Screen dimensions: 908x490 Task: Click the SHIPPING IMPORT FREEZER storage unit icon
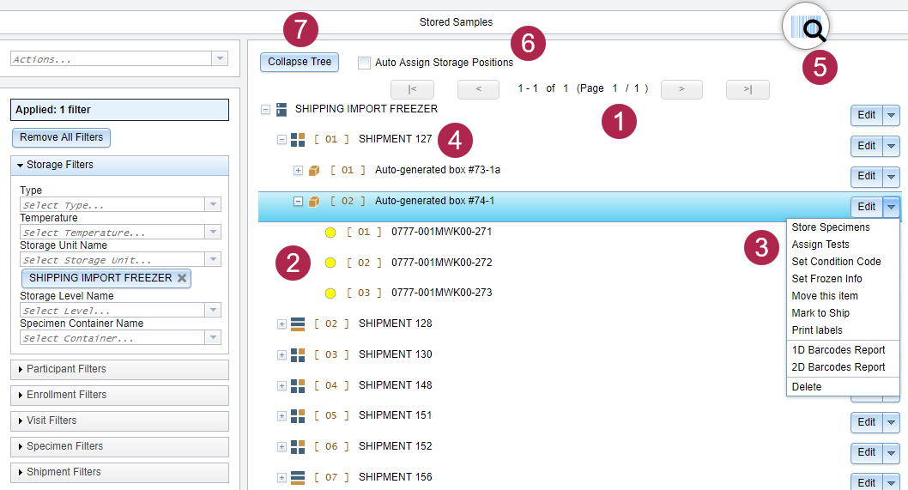pos(281,110)
